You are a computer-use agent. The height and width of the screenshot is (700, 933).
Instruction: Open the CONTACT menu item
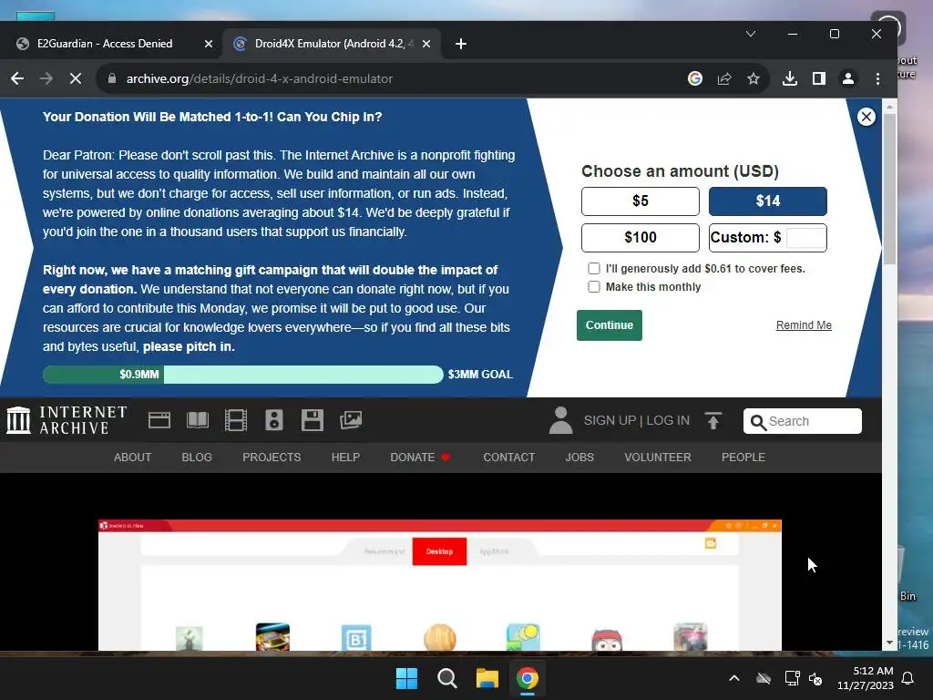[508, 458]
